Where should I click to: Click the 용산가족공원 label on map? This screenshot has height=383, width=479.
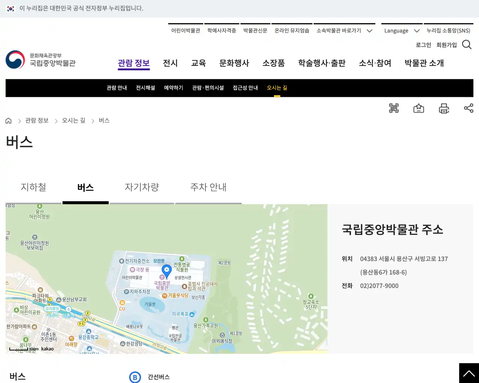205,326
